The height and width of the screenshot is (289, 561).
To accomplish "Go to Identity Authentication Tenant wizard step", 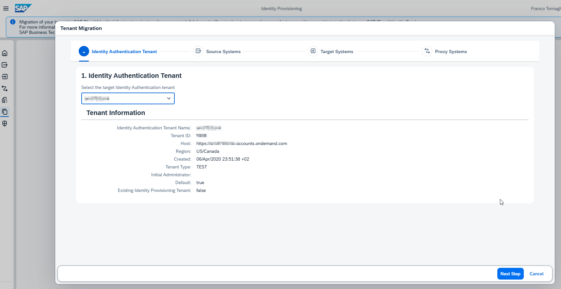I will point(124,51).
